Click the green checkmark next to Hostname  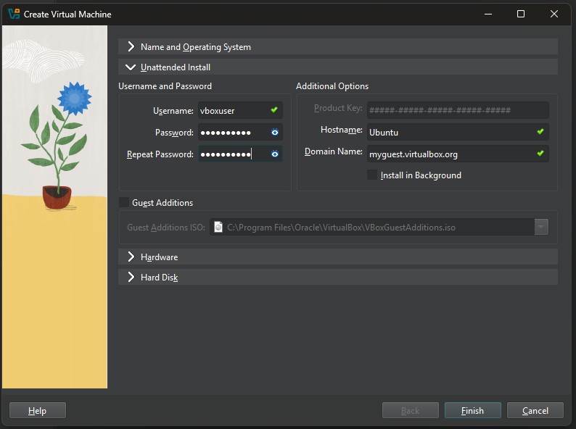click(x=540, y=132)
